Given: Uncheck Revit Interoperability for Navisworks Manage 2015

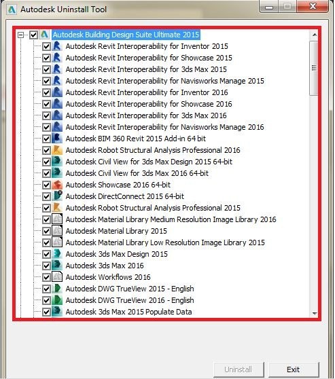Looking at the screenshot, I should pyautogui.click(x=46, y=81).
